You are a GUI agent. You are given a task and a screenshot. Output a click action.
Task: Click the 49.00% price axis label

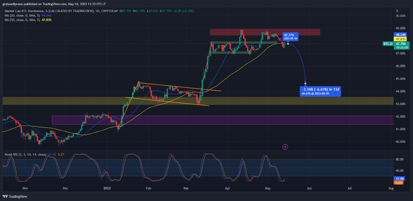coord(400,29)
